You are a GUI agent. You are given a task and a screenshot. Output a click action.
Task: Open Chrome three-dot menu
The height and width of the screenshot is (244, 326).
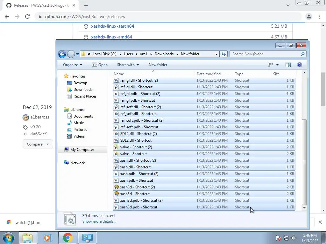[319, 17]
